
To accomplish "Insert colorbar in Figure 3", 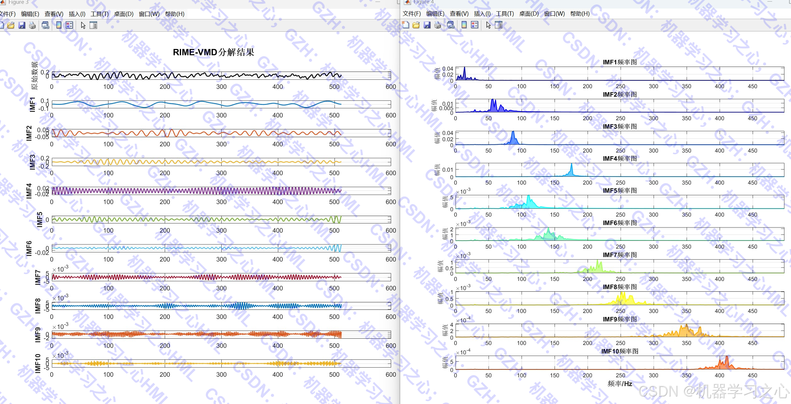I will tap(59, 25).
